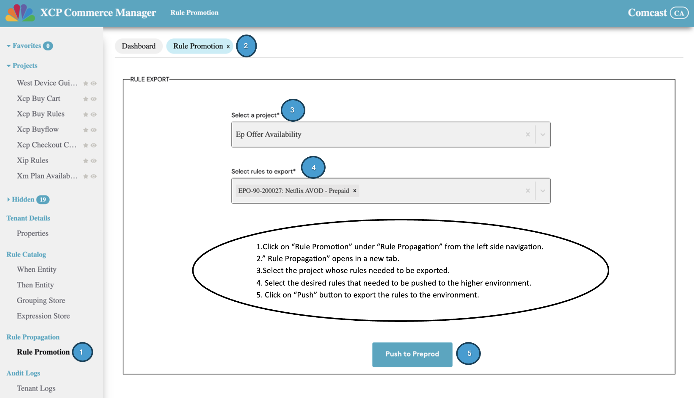Viewport: 694px width, 398px height.
Task: Close the Rule Promotion tab
Action: click(228, 46)
